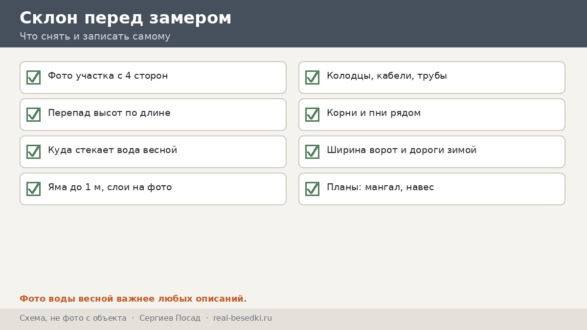The width and height of the screenshot is (587, 330).
Task: Click the heading 'Склон перед замером'
Action: [x=126, y=18]
